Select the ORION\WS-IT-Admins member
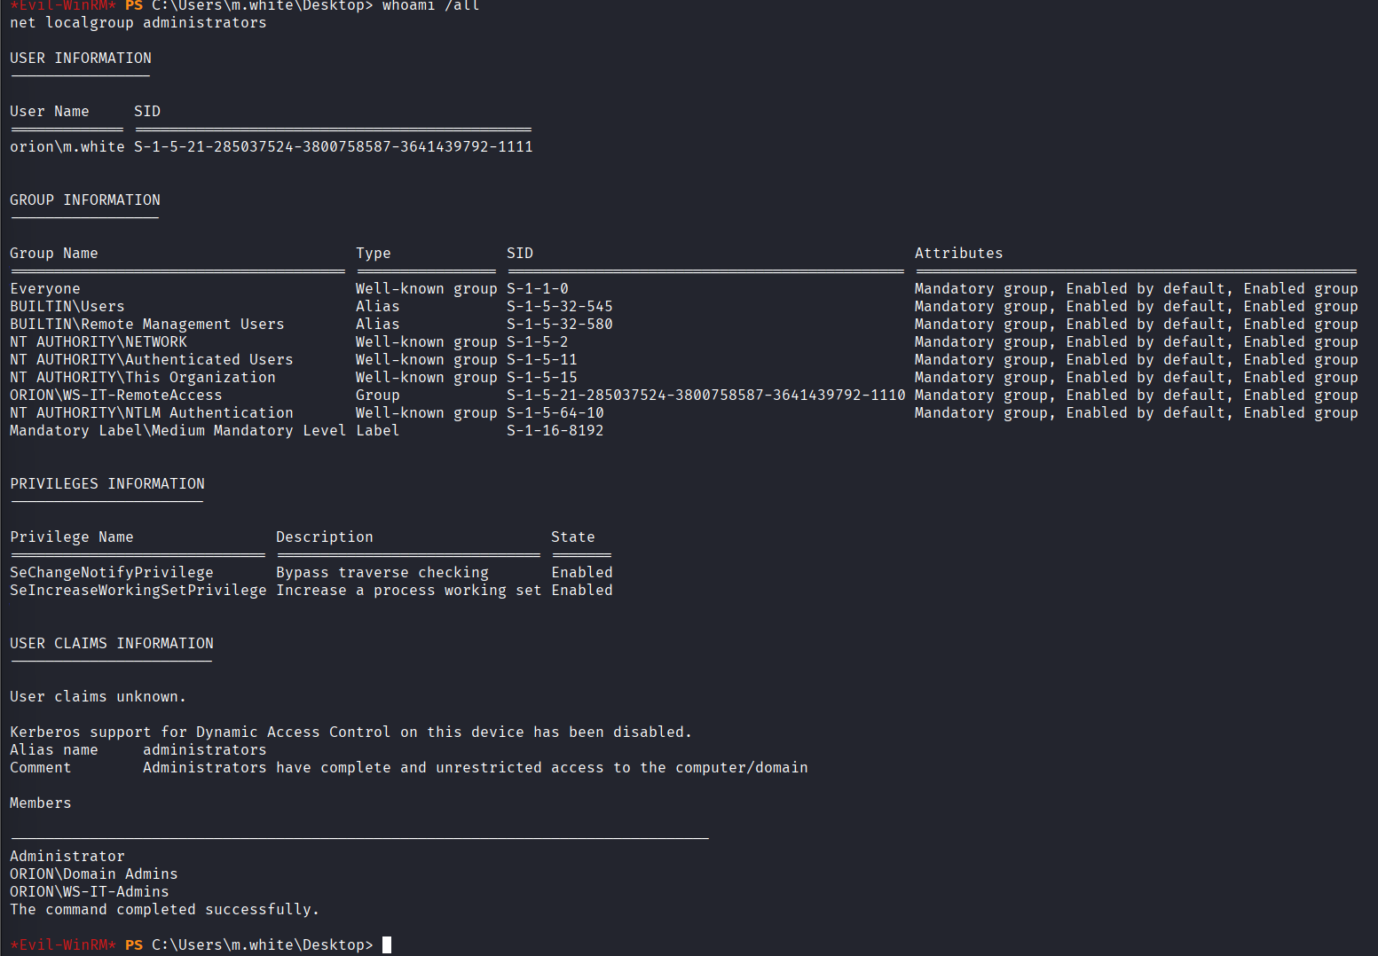 coord(90,892)
